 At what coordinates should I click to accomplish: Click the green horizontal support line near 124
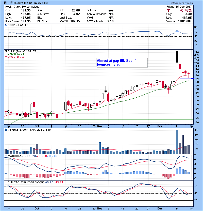pyautogui.click(x=99, y=119)
